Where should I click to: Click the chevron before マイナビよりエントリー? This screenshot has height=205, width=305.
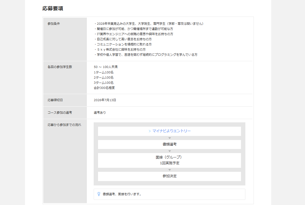150,131
